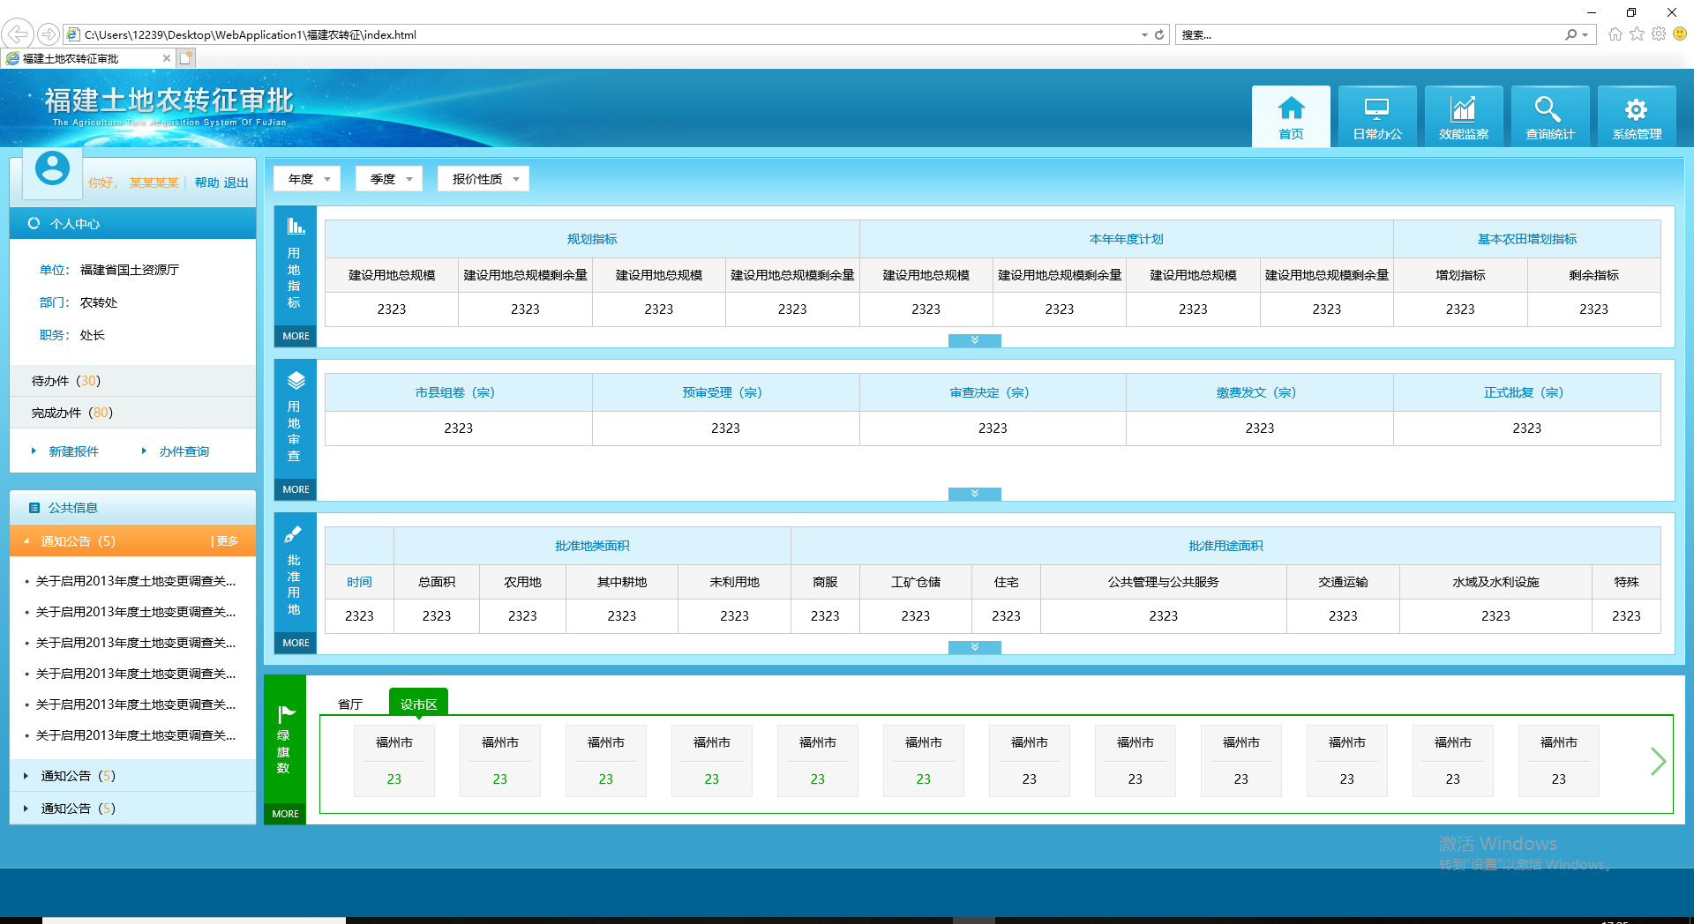
Task: Click the 规划指标 group header
Action: [x=592, y=239]
